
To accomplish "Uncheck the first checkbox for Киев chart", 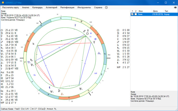I will pyautogui.click(x=132, y=14).
